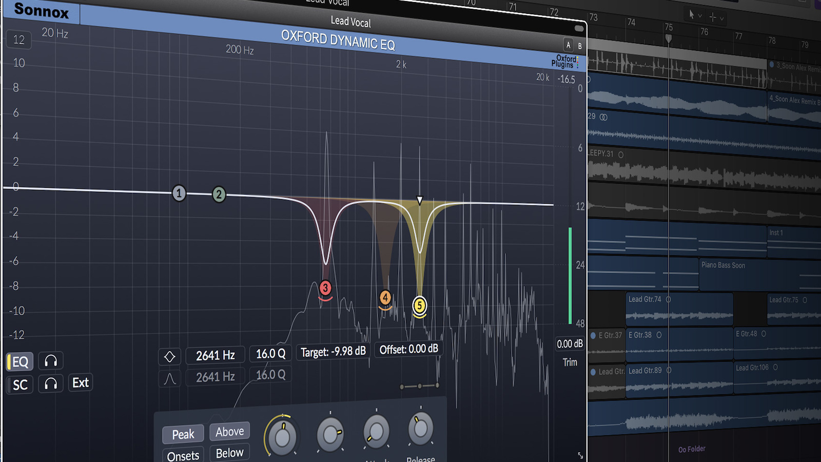Screen dimensions: 821x462
Task: Select Above trigger mode
Action: click(x=229, y=432)
